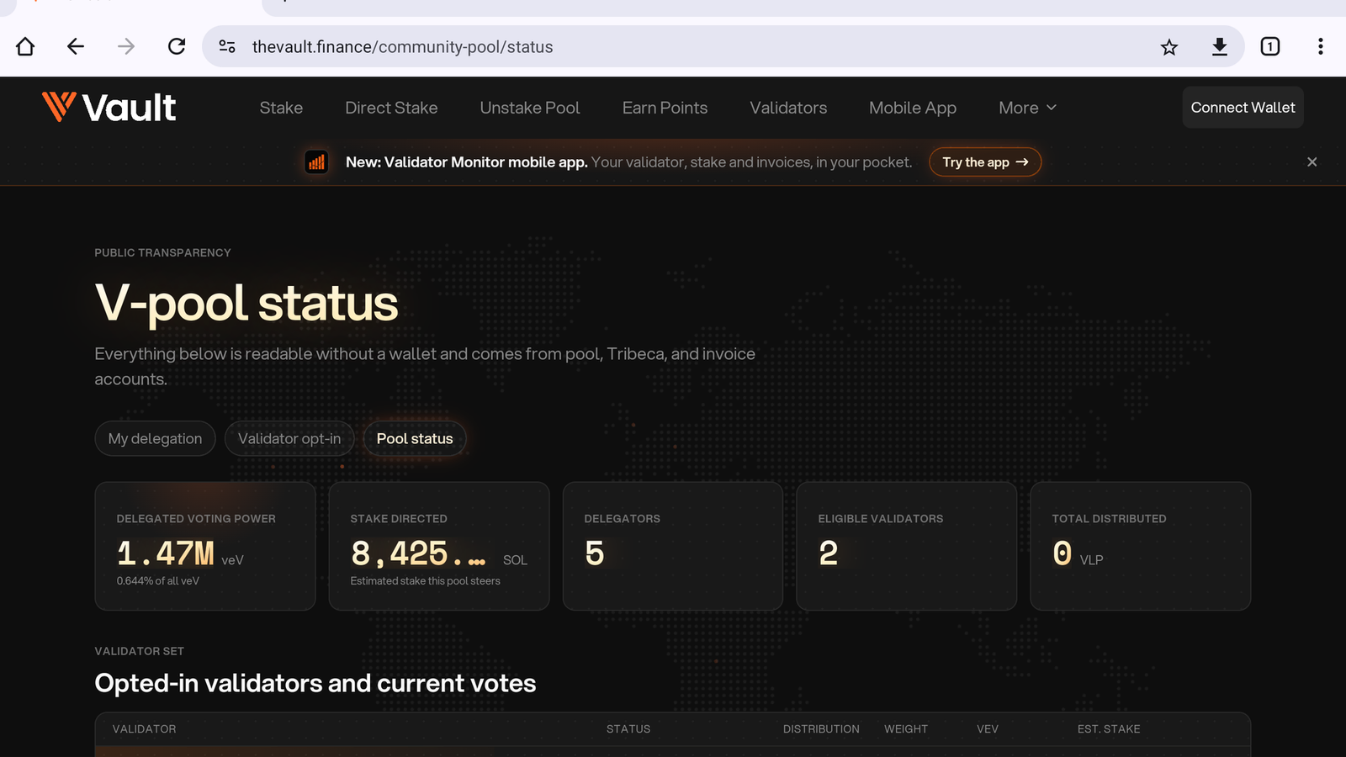The image size is (1346, 757).
Task: Click the browser back arrow
Action: click(x=76, y=46)
